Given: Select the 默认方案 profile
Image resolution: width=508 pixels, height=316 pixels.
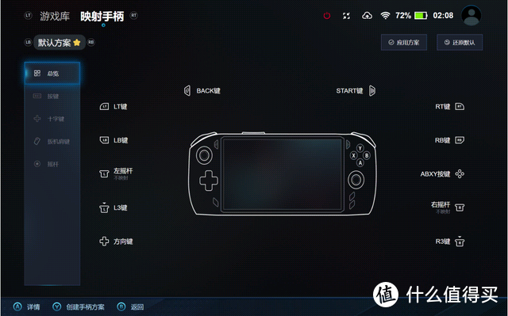Looking at the screenshot, I should point(60,42).
